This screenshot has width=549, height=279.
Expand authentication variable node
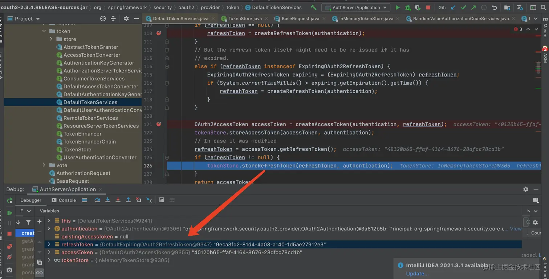(x=49, y=229)
